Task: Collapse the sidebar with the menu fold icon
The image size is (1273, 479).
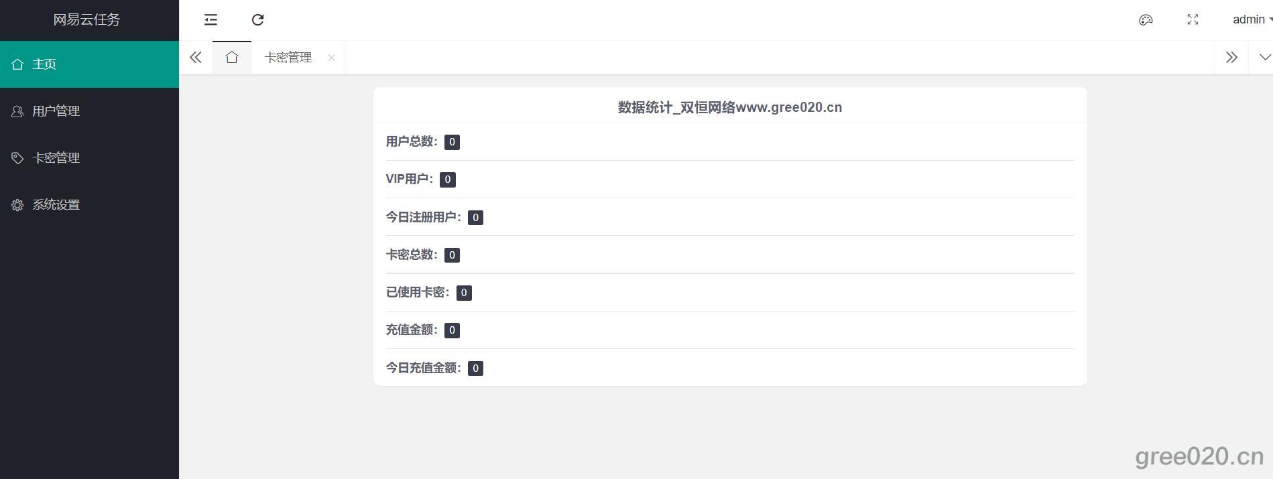Action: pos(210,20)
